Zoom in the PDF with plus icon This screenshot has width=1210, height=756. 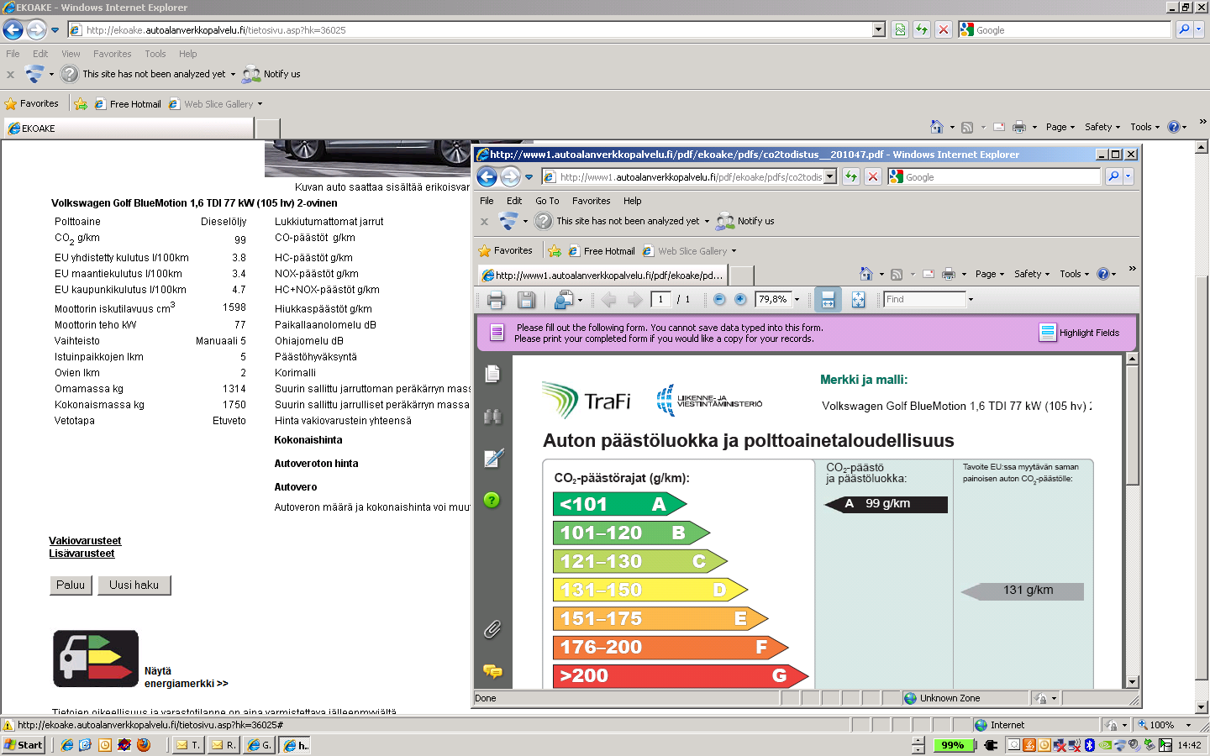pos(740,300)
